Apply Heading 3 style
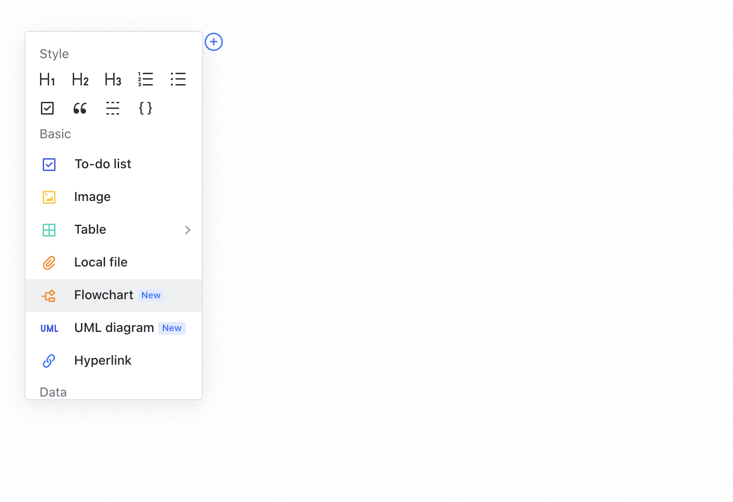Image resolution: width=733 pixels, height=502 pixels. click(x=113, y=80)
